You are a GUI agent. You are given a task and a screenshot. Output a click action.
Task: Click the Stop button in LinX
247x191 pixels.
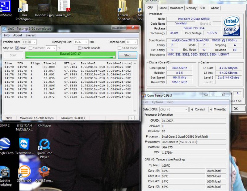(x=127, y=55)
